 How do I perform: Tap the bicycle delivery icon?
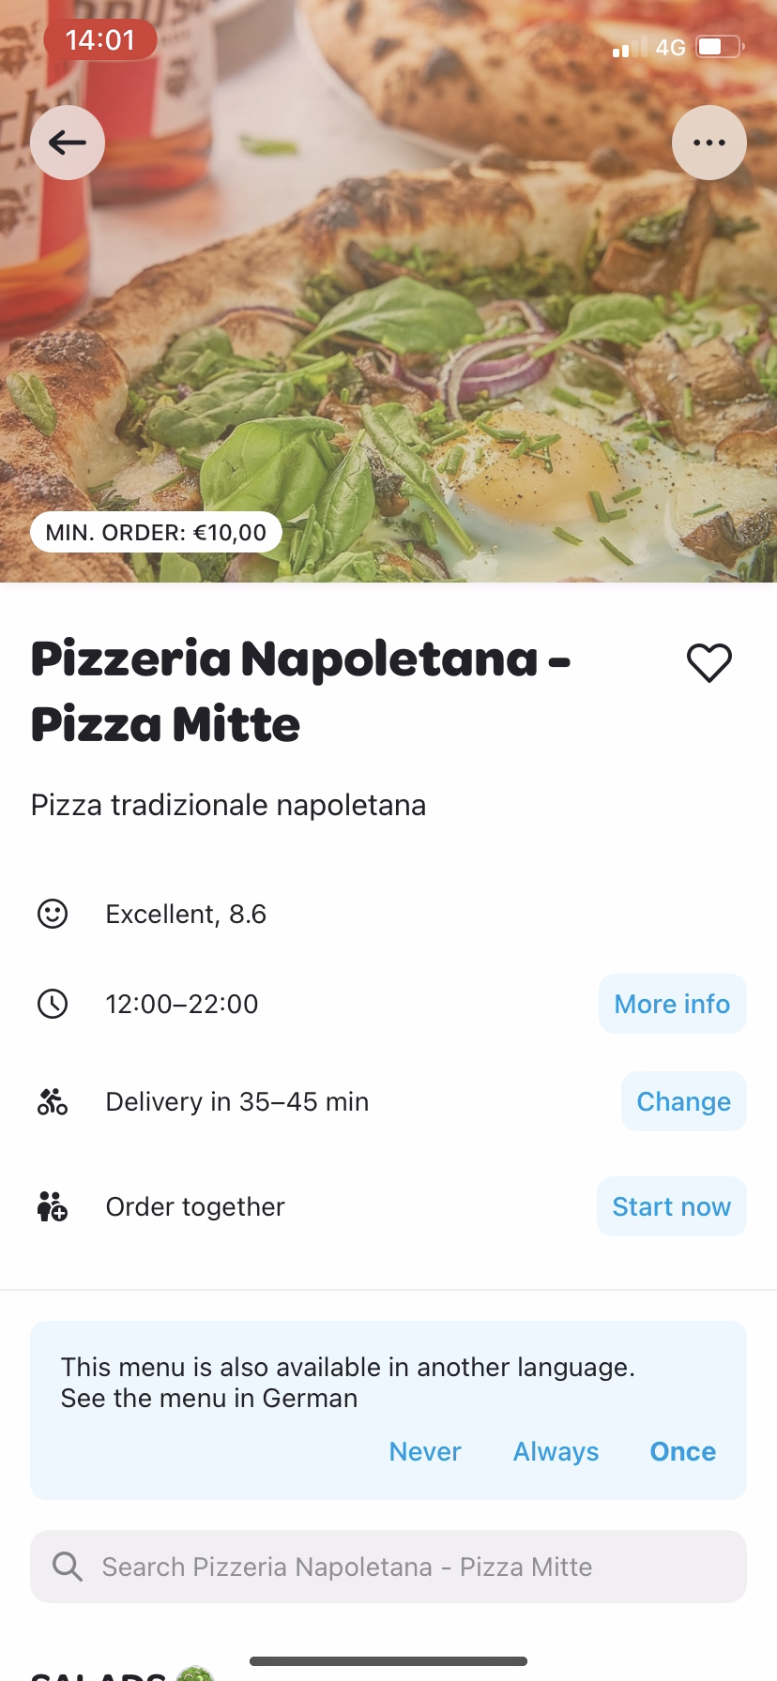pos(53,1101)
